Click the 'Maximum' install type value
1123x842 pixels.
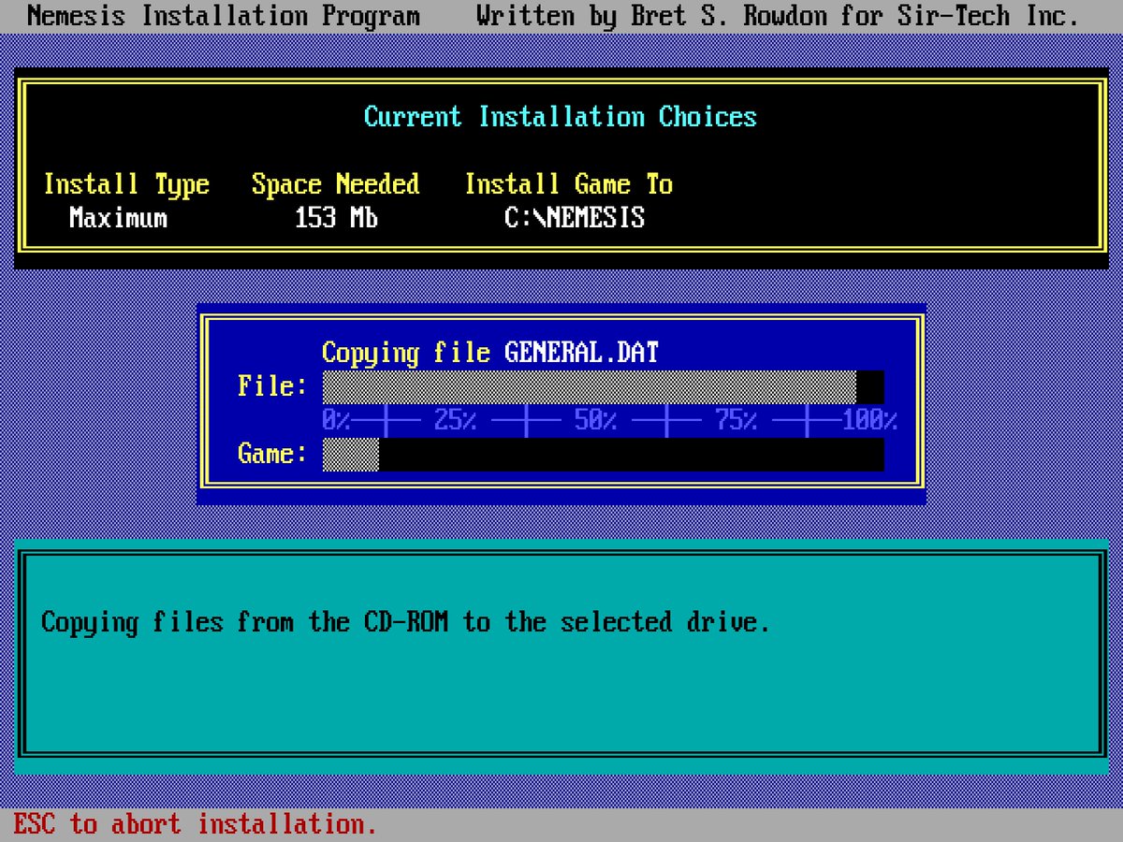[x=118, y=218]
